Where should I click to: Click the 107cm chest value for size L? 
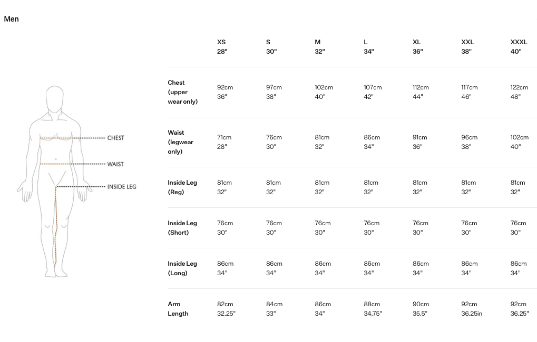click(x=373, y=87)
